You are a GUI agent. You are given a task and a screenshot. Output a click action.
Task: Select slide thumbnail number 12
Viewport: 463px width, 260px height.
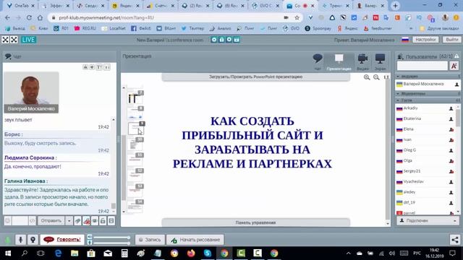click(x=135, y=175)
